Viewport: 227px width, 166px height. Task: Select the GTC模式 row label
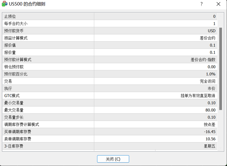click(x=12, y=96)
